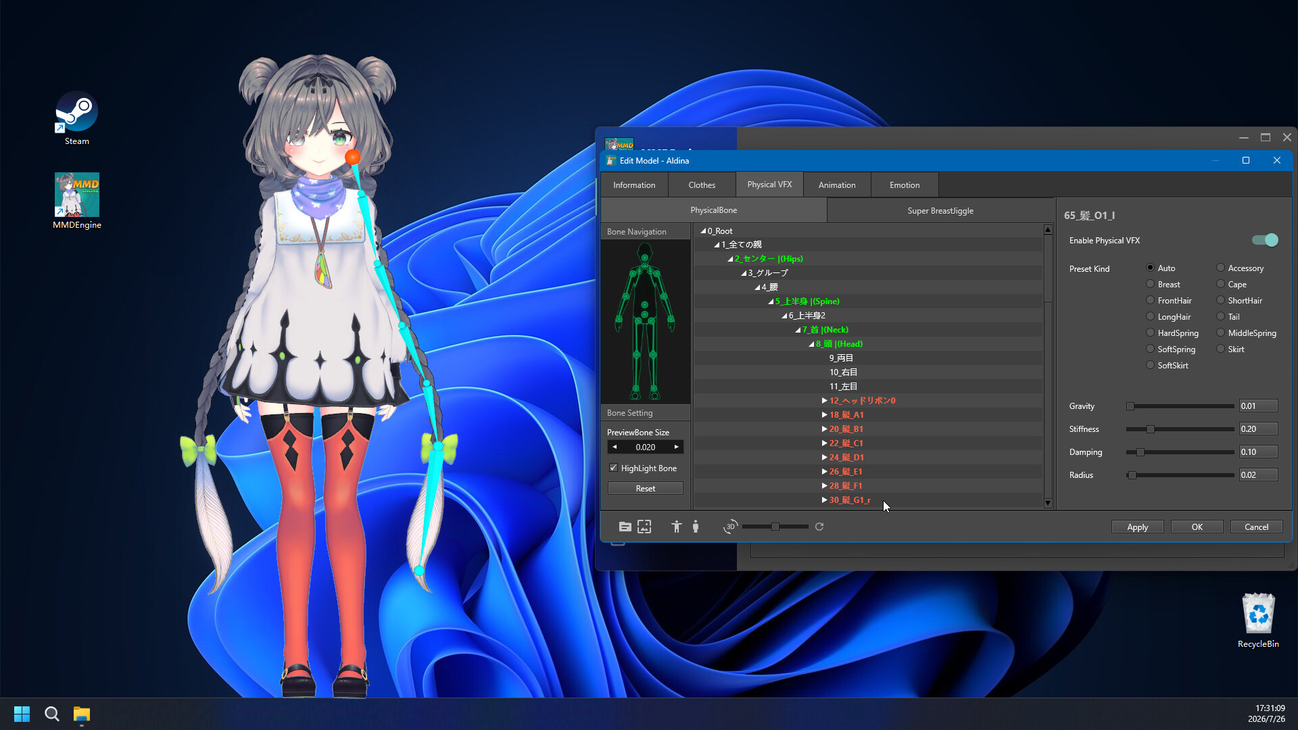The width and height of the screenshot is (1298, 730).
Task: Collapse the 1_全ての親 node
Action: (x=717, y=245)
